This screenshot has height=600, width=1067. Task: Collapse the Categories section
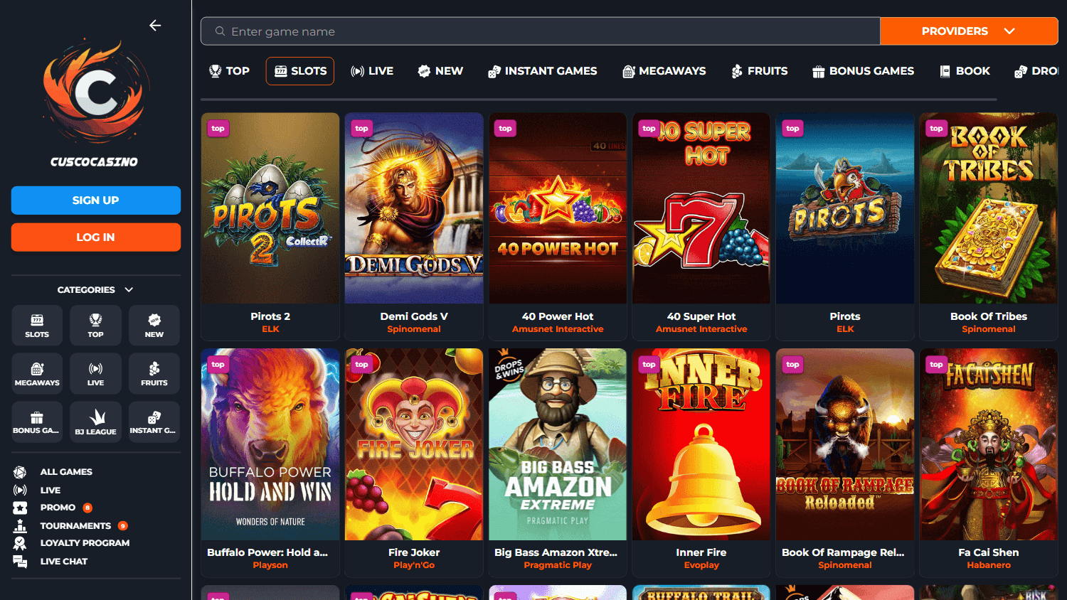point(129,289)
